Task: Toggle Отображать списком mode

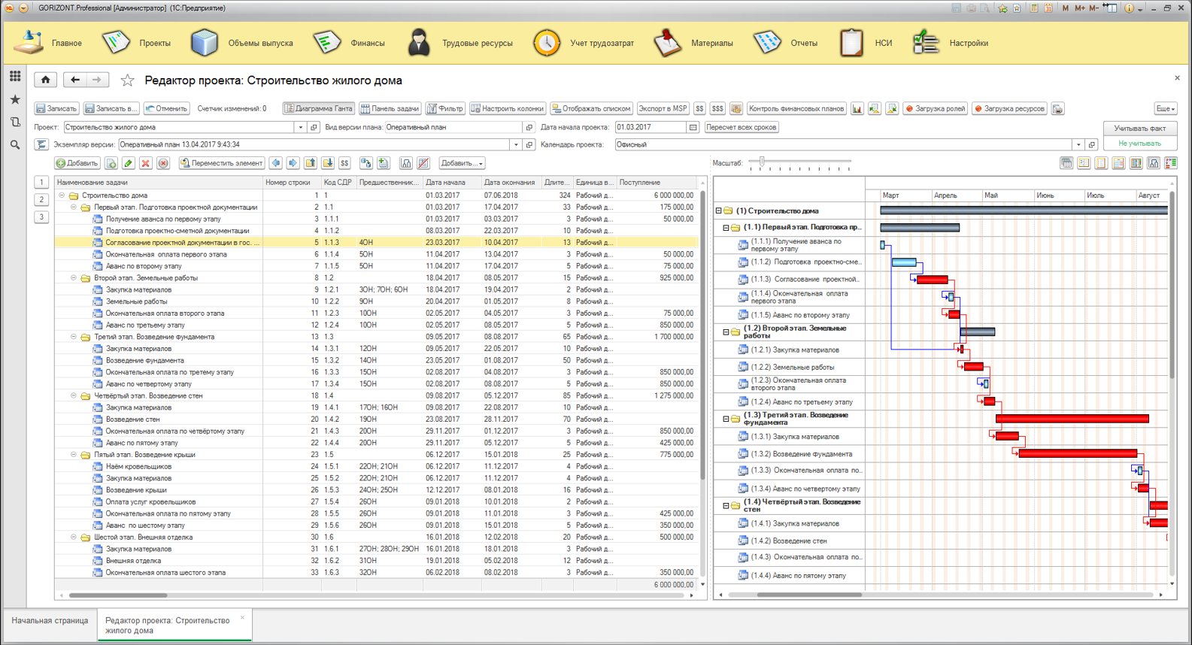Action: [x=591, y=108]
